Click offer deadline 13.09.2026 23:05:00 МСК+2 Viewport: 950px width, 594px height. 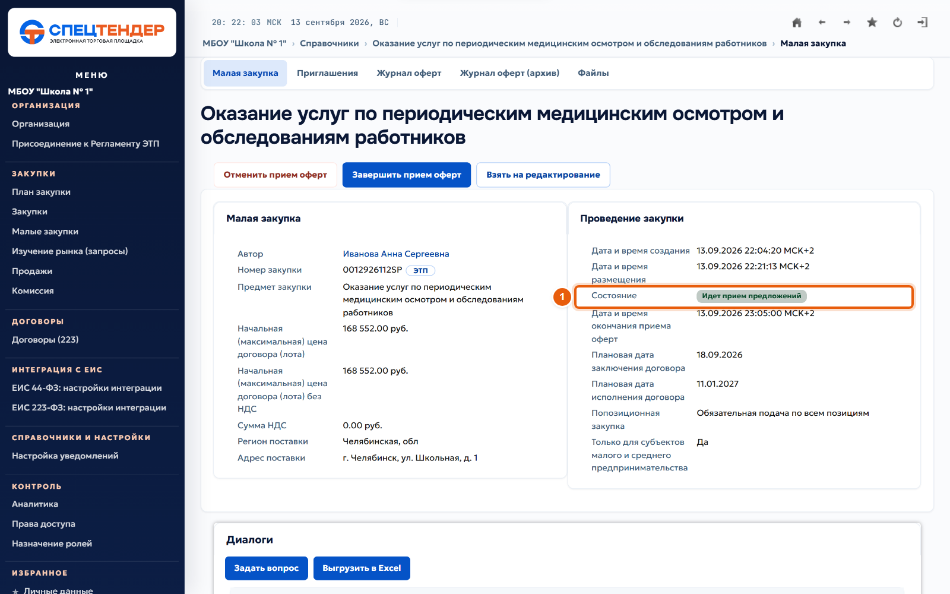click(755, 313)
